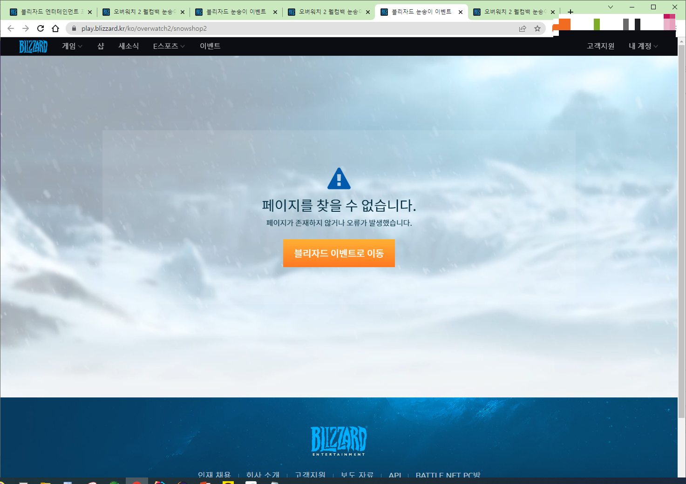This screenshot has height=484, width=686.
Task: Click the API link in the footer
Action: pyautogui.click(x=395, y=475)
